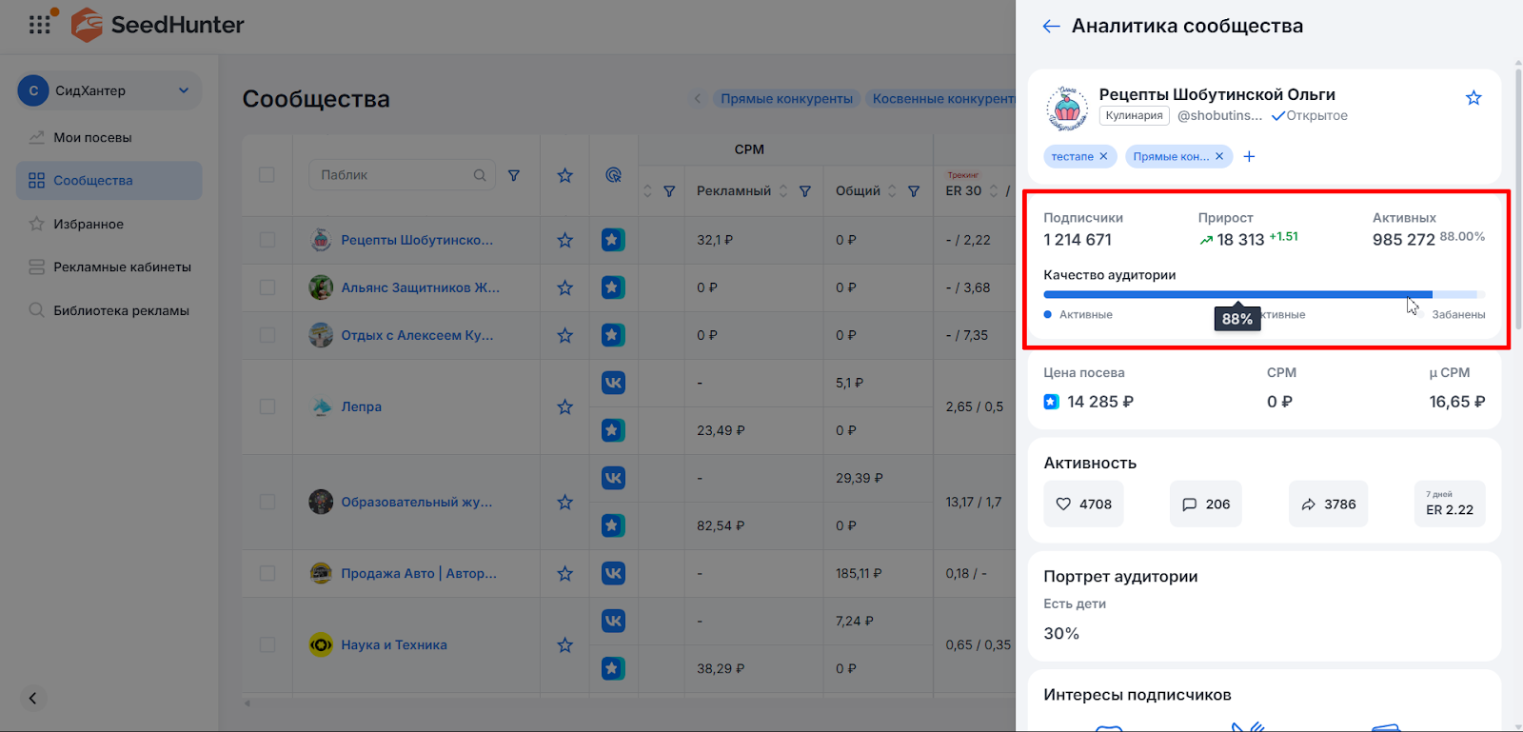This screenshot has width=1523, height=732.
Task: Tick the select-all checkbox in table header
Action: click(x=267, y=175)
